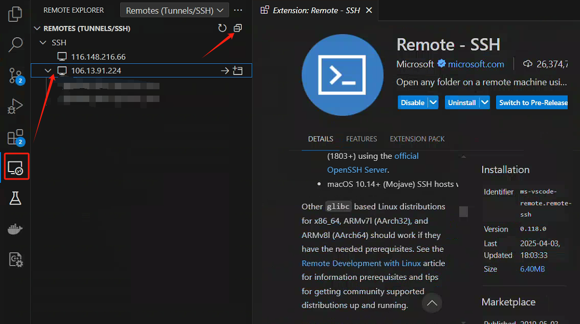Click the 6.40MB size link
The width and height of the screenshot is (580, 324).
[x=532, y=269]
